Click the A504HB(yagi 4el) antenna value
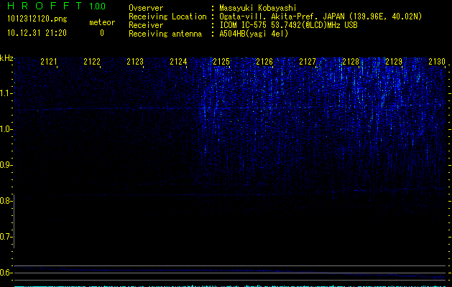Screen dimensions: 452x287 pos(254,34)
